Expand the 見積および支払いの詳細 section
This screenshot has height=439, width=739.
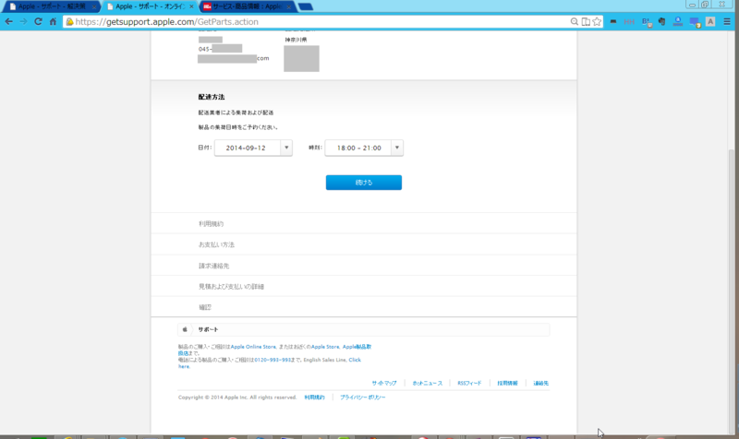tap(364, 286)
